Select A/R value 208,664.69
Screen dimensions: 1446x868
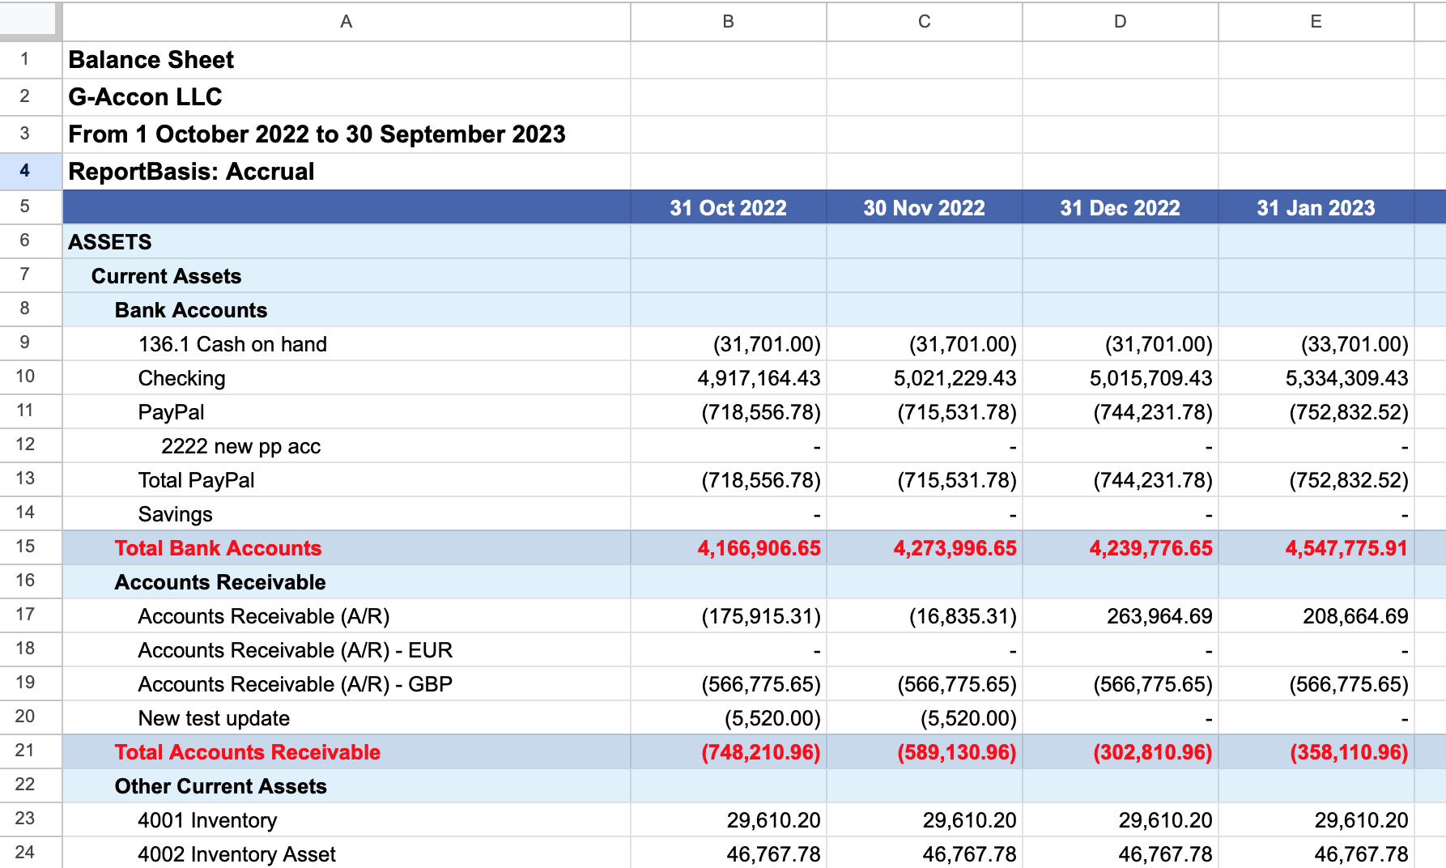[x=1316, y=616]
